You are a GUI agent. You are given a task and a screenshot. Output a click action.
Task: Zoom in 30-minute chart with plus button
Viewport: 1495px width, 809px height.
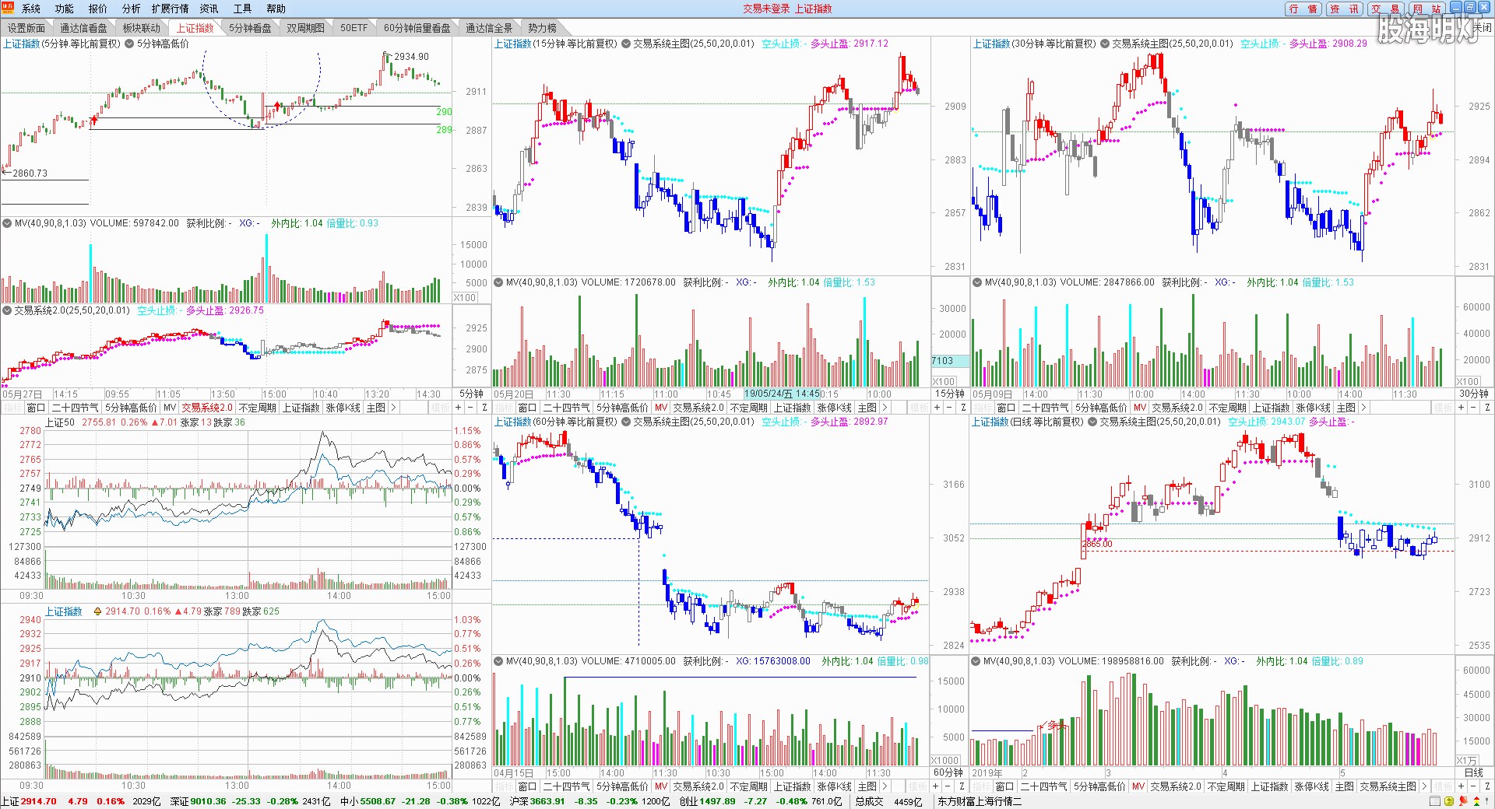tap(1461, 408)
